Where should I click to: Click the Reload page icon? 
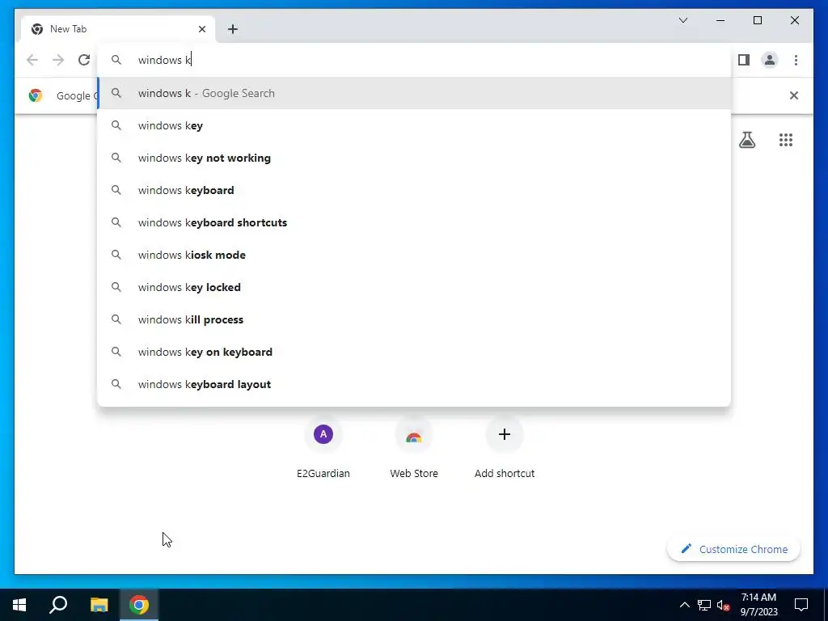click(84, 60)
